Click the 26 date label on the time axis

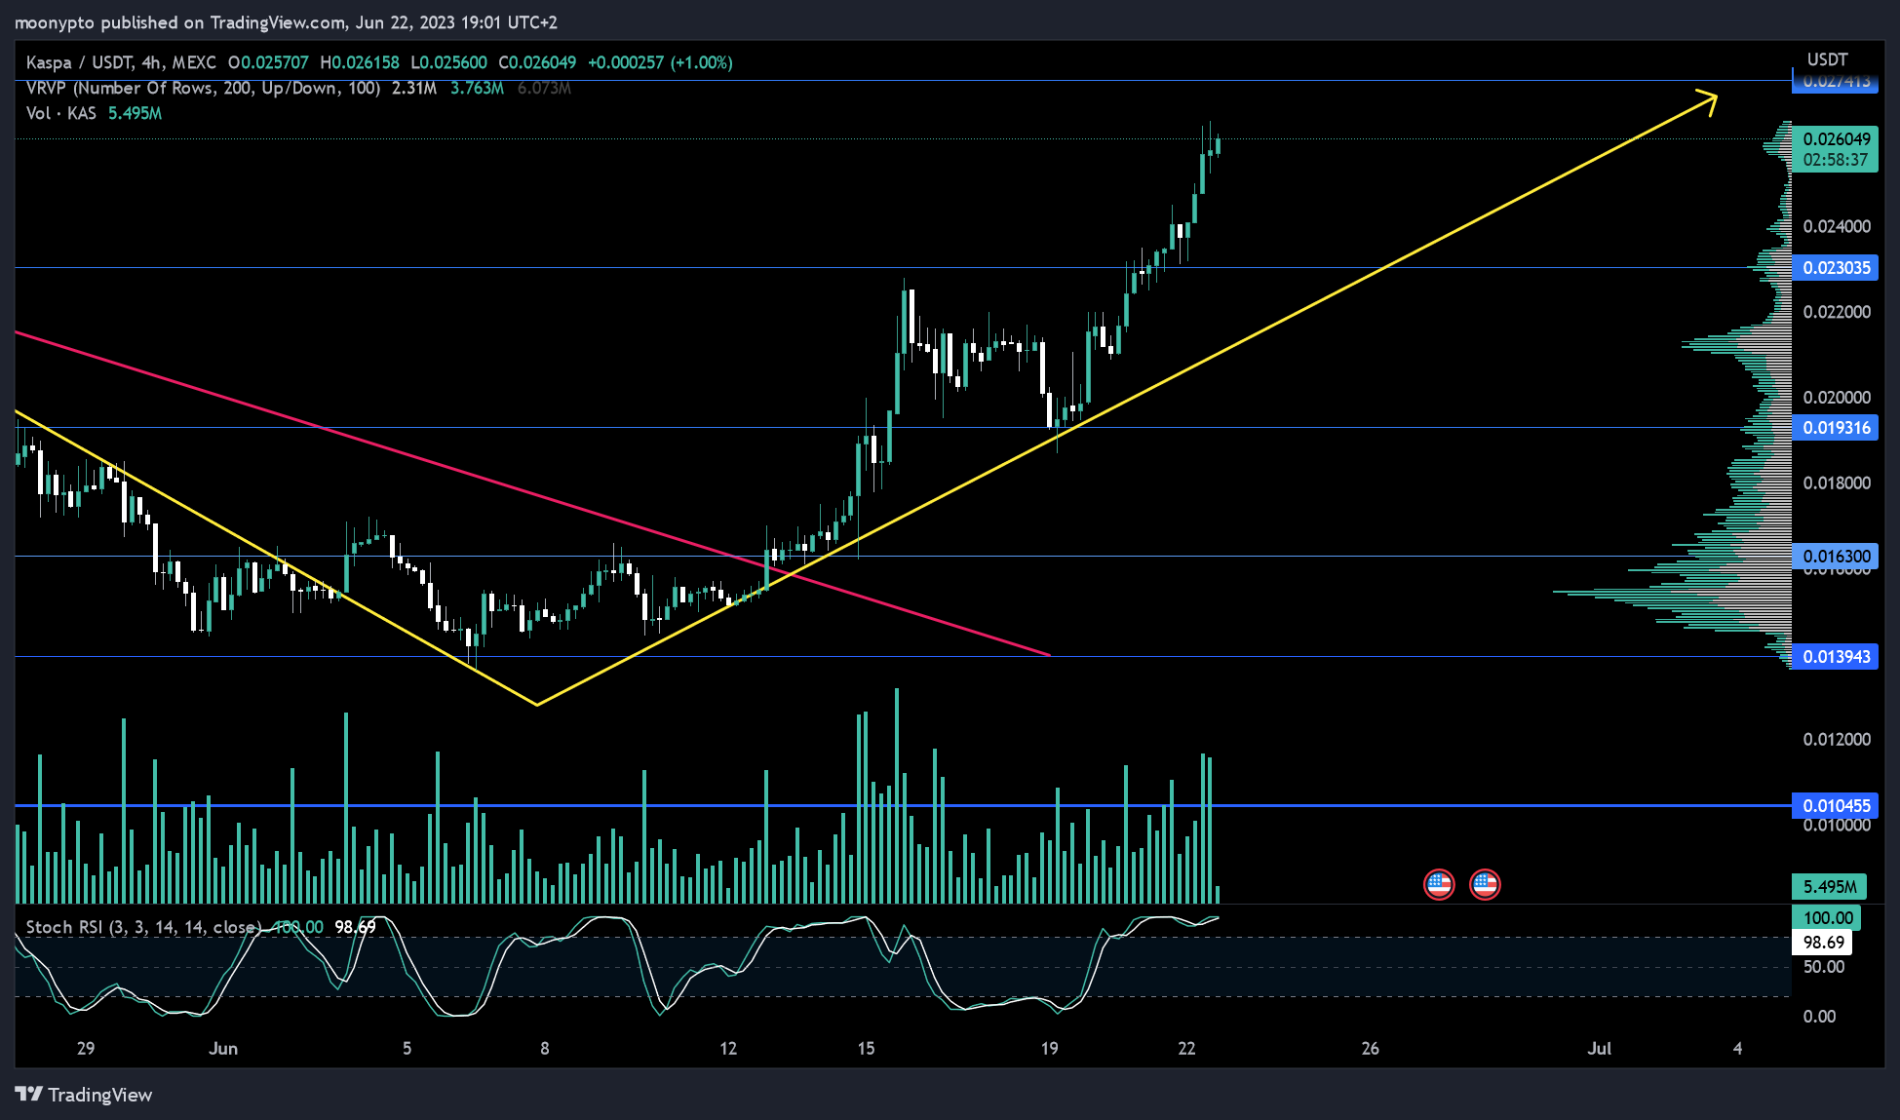click(x=1370, y=1048)
